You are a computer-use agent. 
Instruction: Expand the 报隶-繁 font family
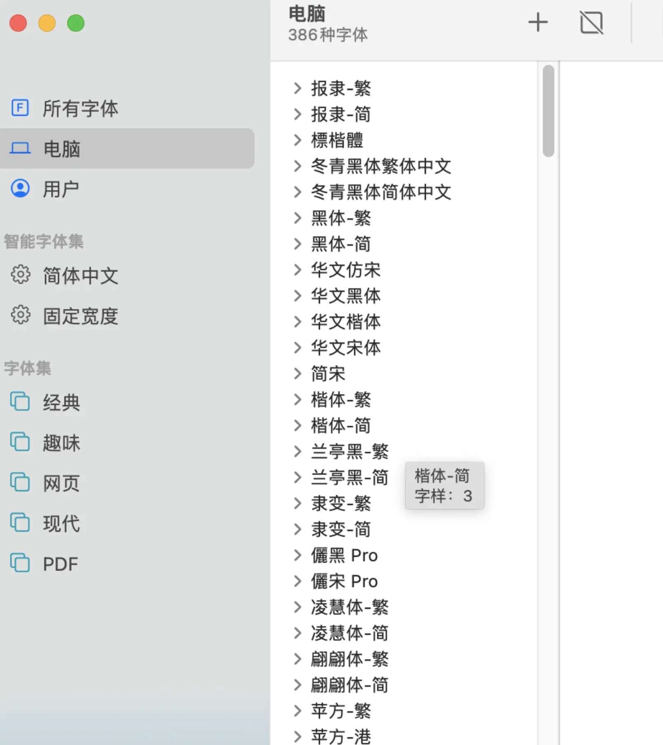point(297,88)
